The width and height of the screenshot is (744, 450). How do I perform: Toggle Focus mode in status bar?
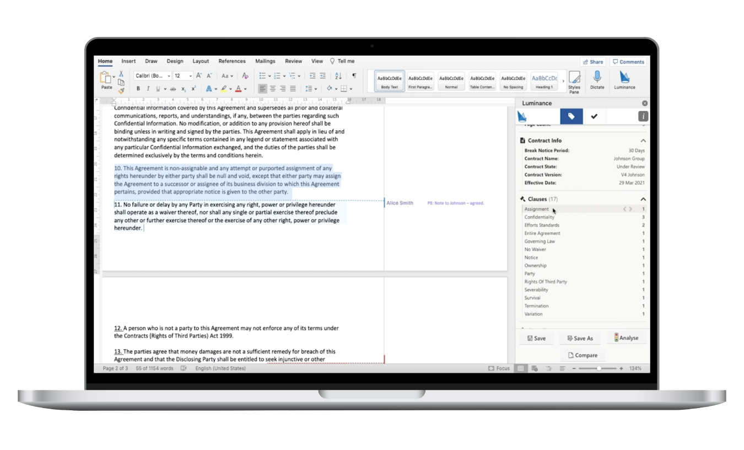(x=499, y=368)
